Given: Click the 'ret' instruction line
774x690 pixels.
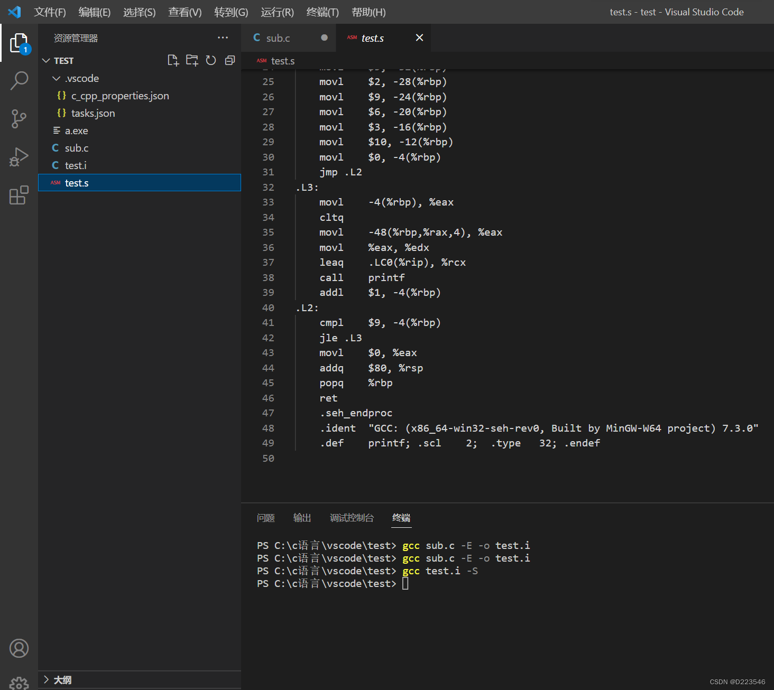Looking at the screenshot, I should pos(328,398).
